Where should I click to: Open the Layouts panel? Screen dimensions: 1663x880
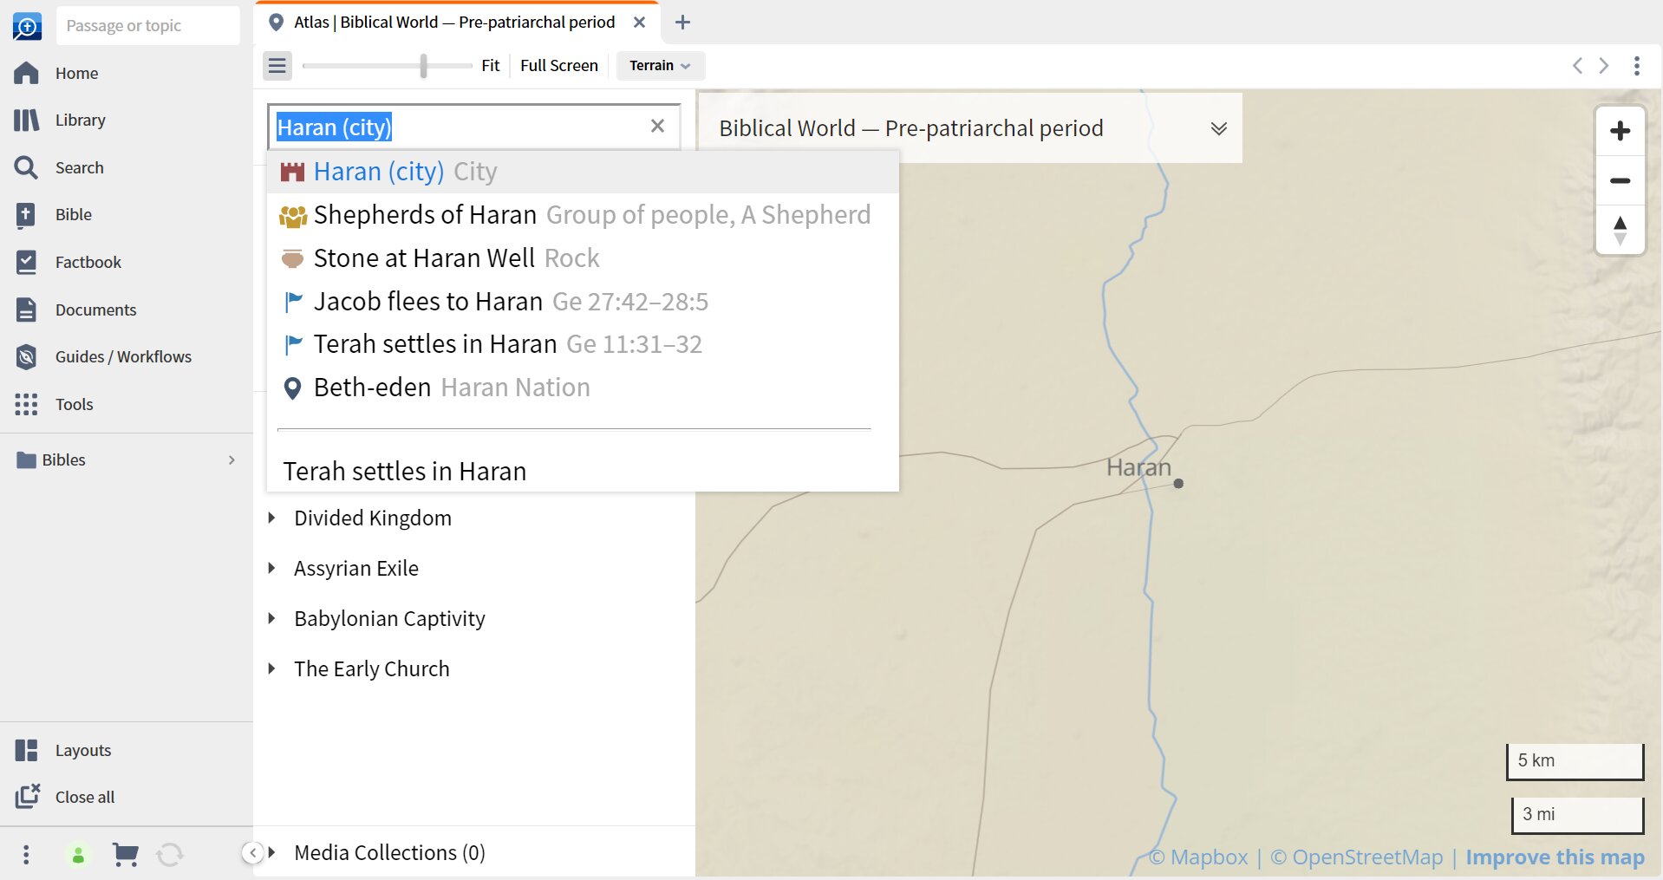click(83, 750)
